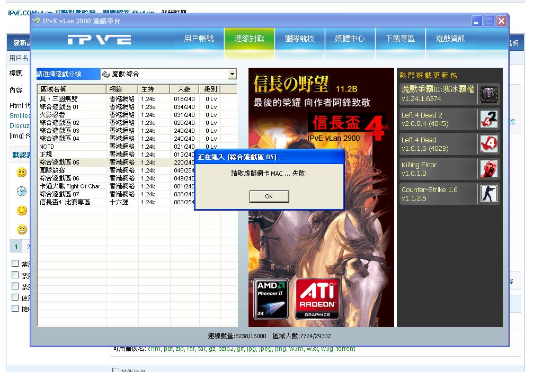Tick the first 禁 checkbox in forum page
Image resolution: width=551 pixels, height=372 pixels.
(15, 264)
